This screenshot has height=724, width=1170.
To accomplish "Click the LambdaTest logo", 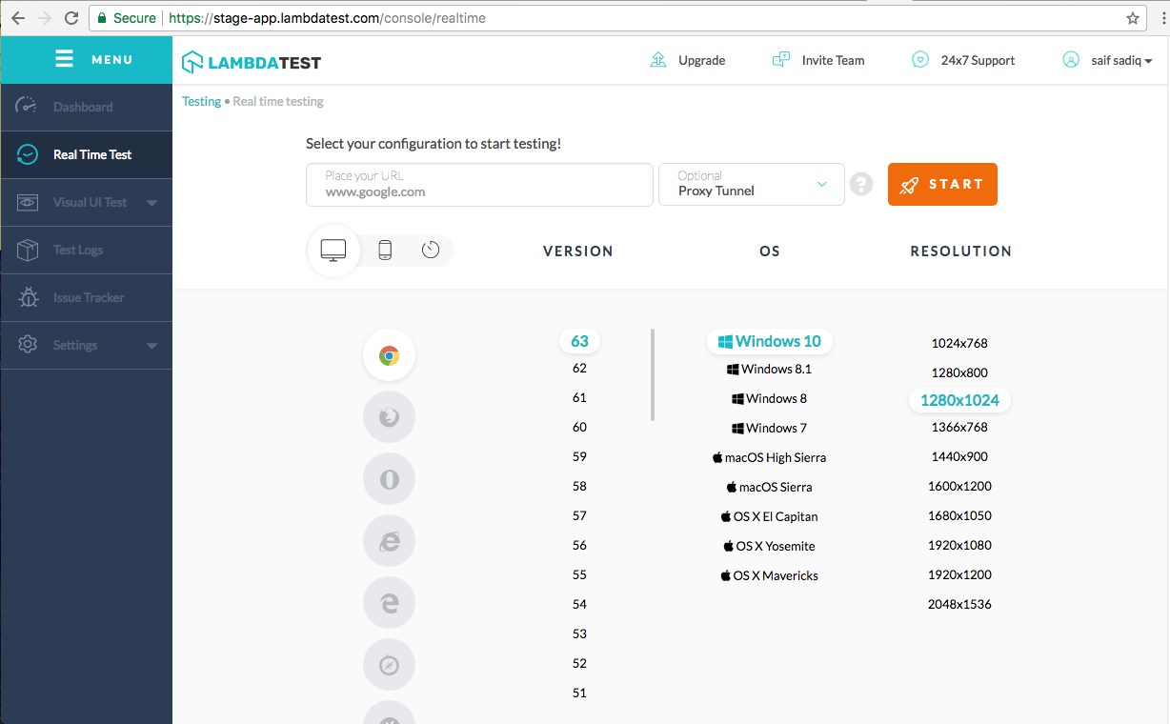I will point(252,63).
